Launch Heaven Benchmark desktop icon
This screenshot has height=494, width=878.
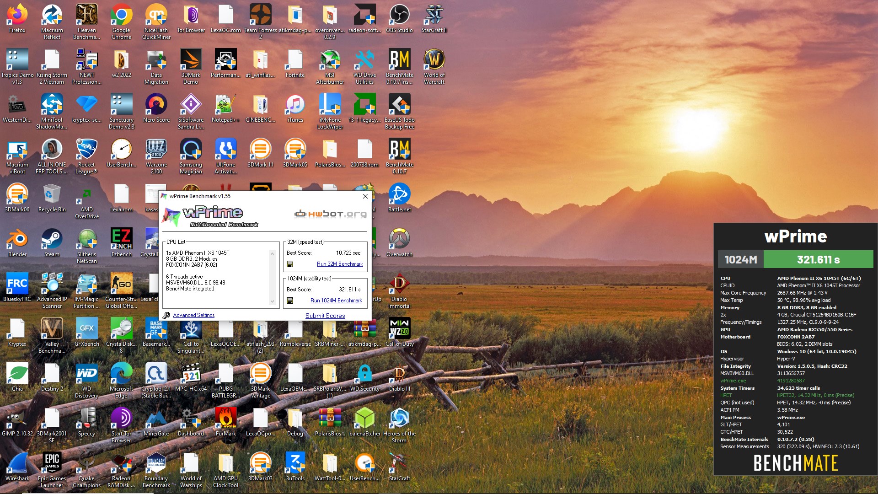(x=87, y=21)
